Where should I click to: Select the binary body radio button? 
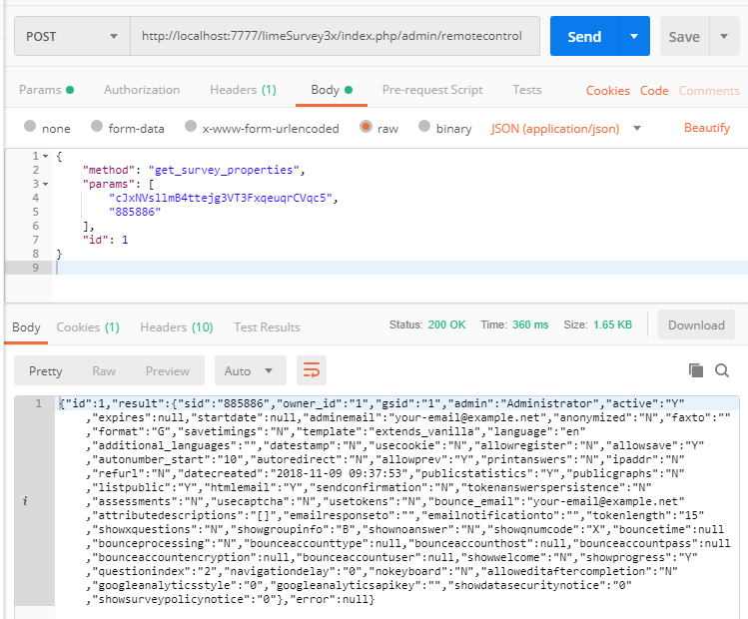(424, 126)
